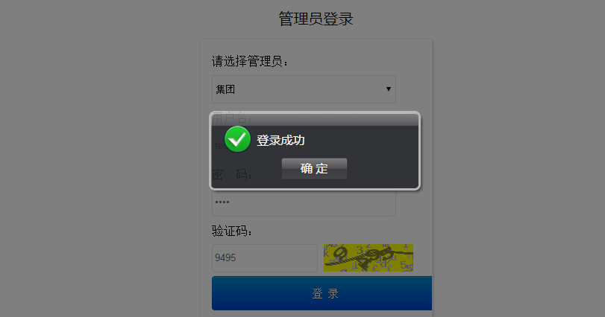Click the 管理员登录 page heading
This screenshot has height=317, width=605.
click(316, 19)
